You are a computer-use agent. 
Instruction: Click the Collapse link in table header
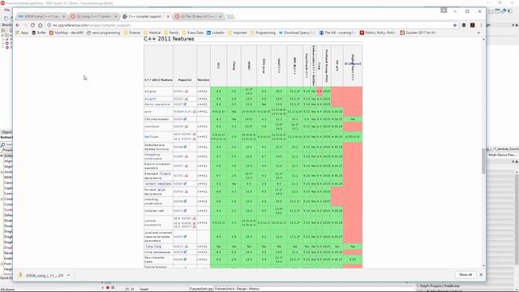coord(353,63)
